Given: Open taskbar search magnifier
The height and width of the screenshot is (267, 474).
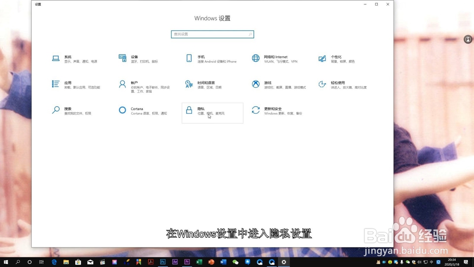Looking at the screenshot, I should coord(18,262).
